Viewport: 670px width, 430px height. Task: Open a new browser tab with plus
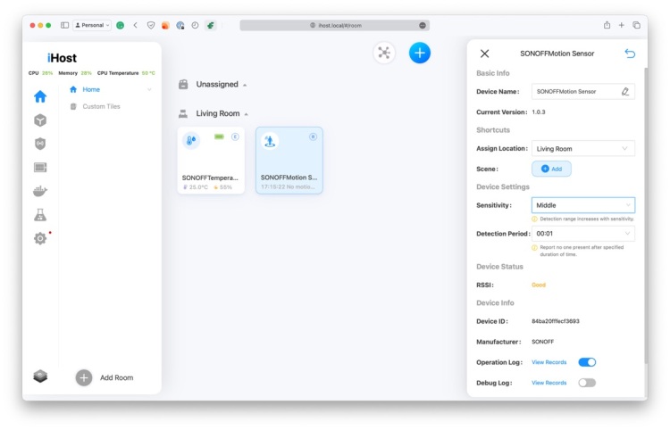click(x=621, y=25)
